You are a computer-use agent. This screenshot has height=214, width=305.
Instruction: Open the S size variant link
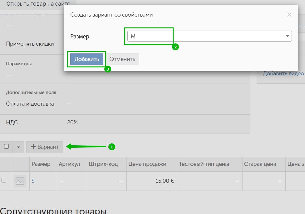pyautogui.click(x=33, y=181)
